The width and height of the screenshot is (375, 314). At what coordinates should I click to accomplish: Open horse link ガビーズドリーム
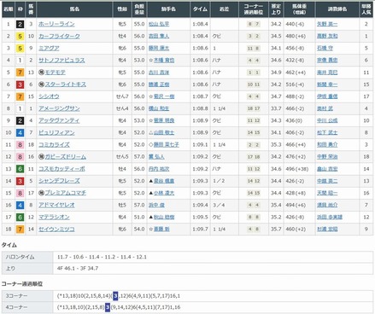click(65, 157)
